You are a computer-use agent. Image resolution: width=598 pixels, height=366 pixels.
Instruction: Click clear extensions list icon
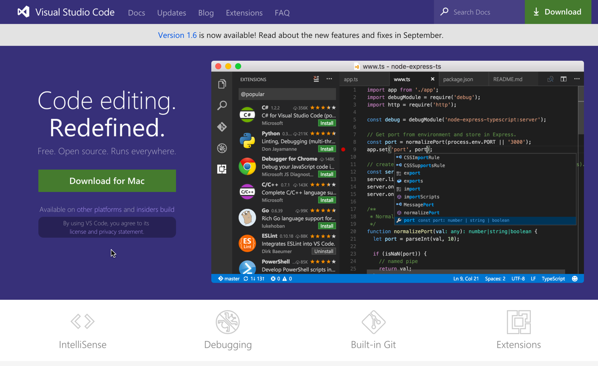pos(316,79)
